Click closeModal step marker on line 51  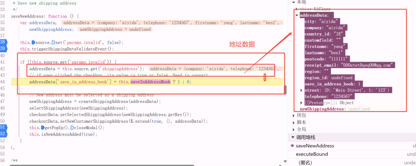pos(72,128)
